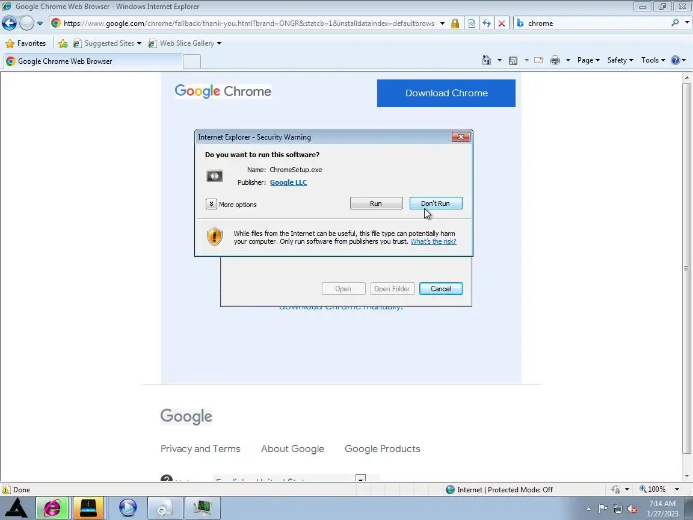
Task: Open a new blank tab
Action: [192, 61]
